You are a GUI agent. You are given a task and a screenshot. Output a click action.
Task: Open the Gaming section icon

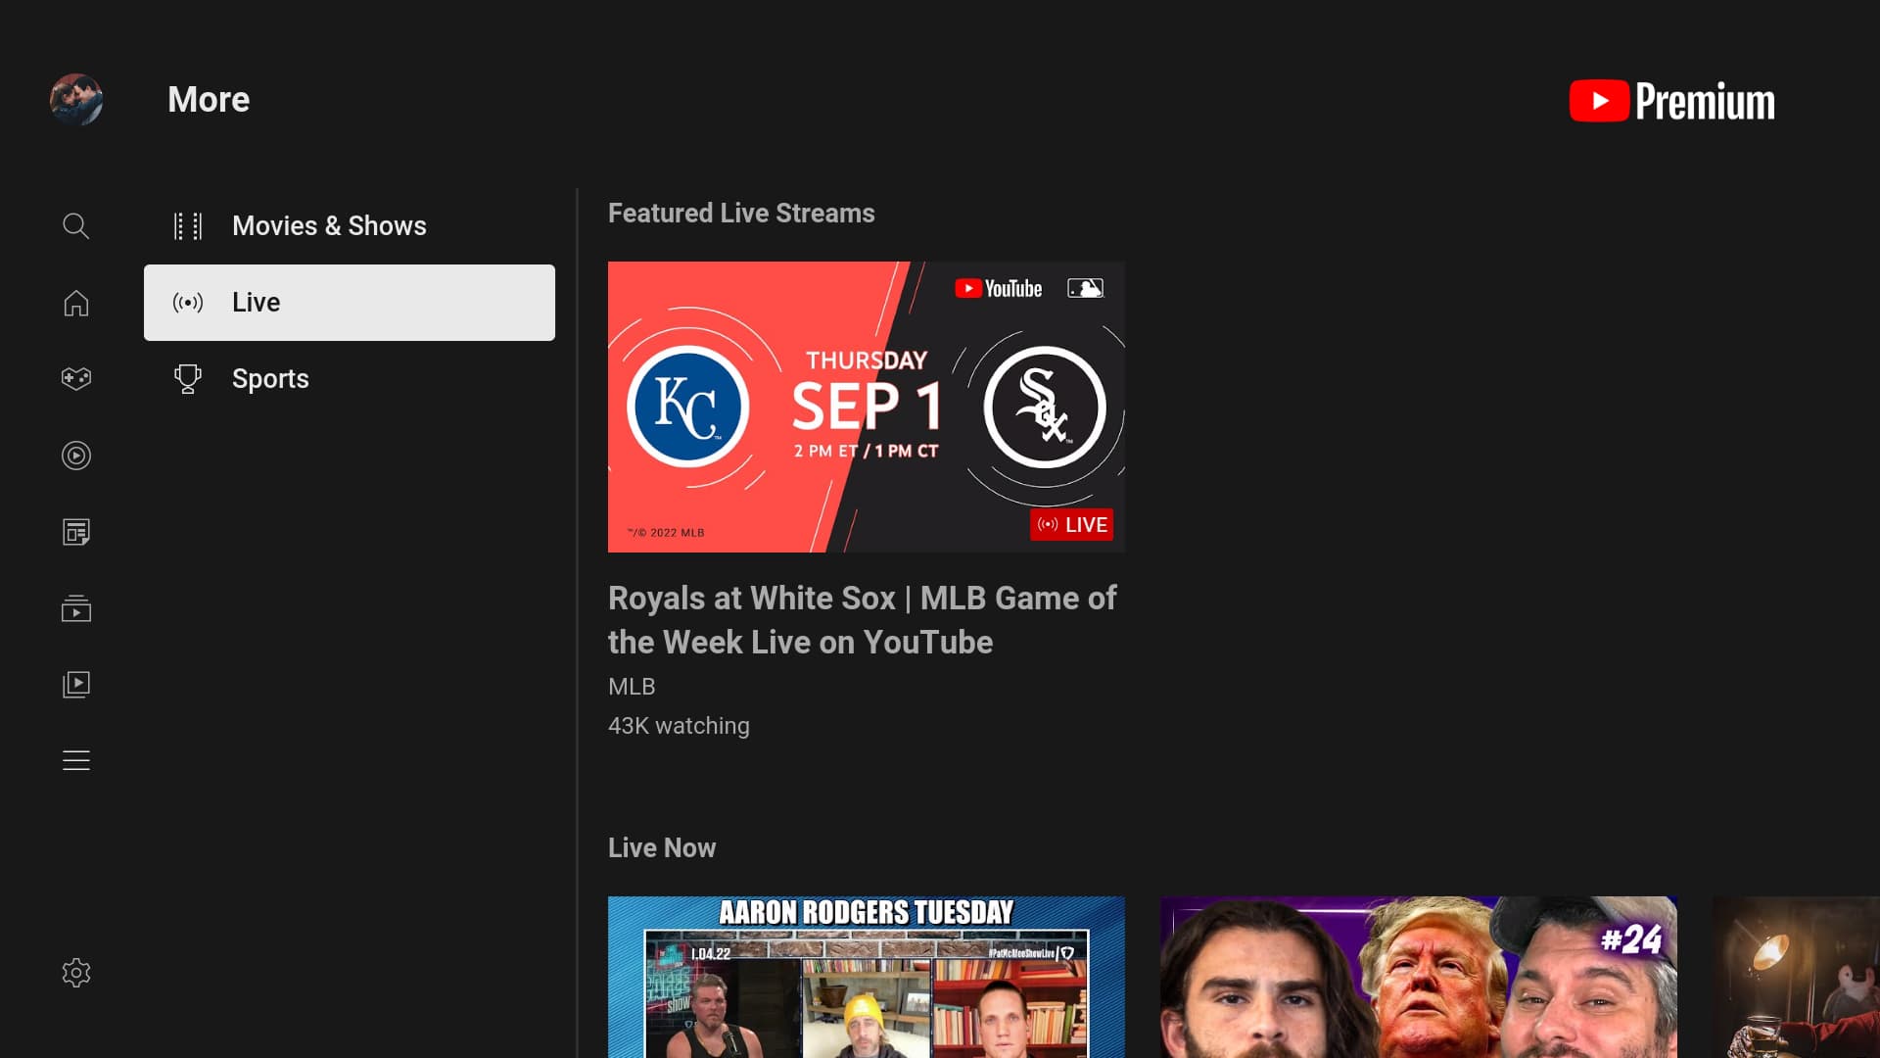(x=75, y=377)
